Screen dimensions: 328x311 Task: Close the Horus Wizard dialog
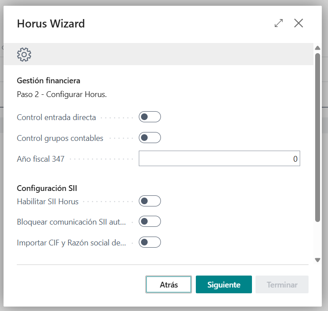298,23
